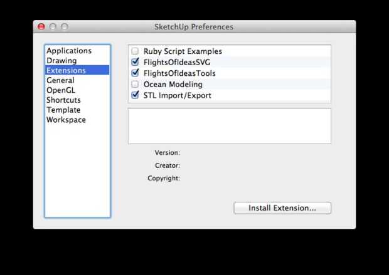Select Drawing in the preferences list
This screenshot has height=275, width=389.
(x=61, y=61)
